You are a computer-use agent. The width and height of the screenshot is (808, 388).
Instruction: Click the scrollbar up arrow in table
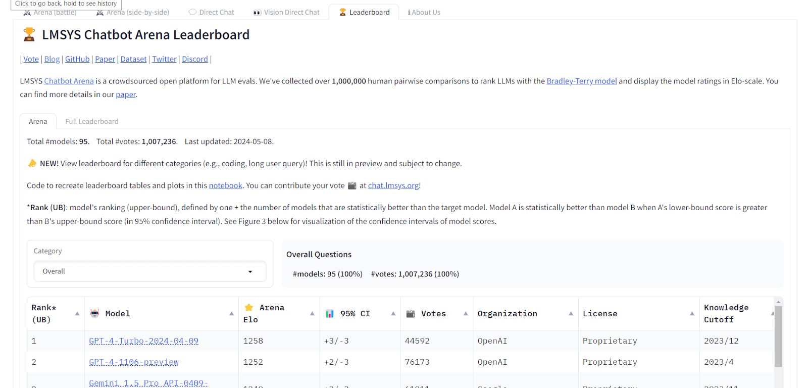pos(778,302)
